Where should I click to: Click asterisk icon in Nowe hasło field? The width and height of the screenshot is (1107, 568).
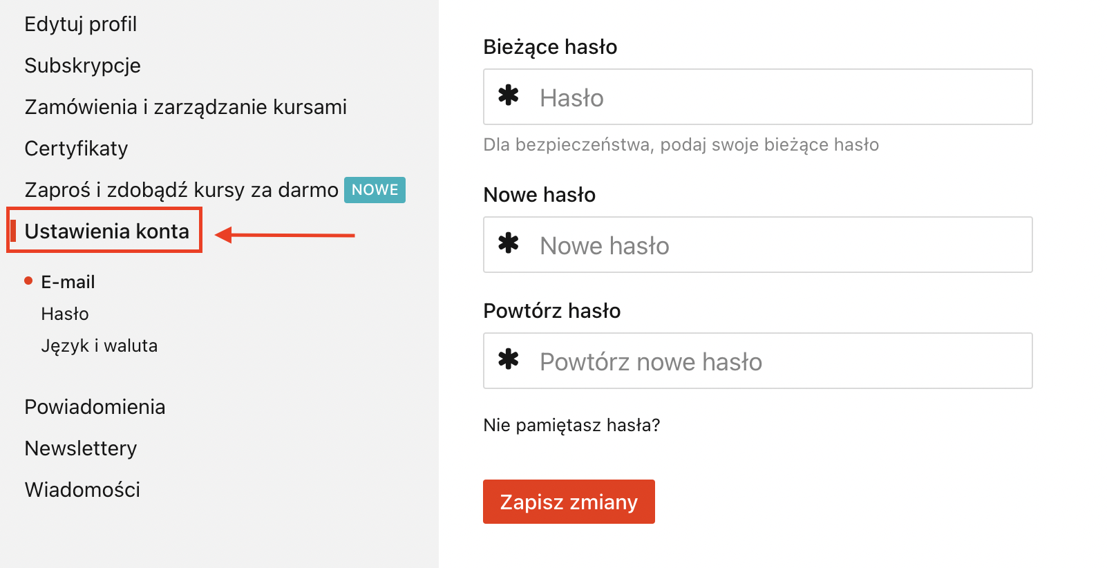click(x=509, y=243)
